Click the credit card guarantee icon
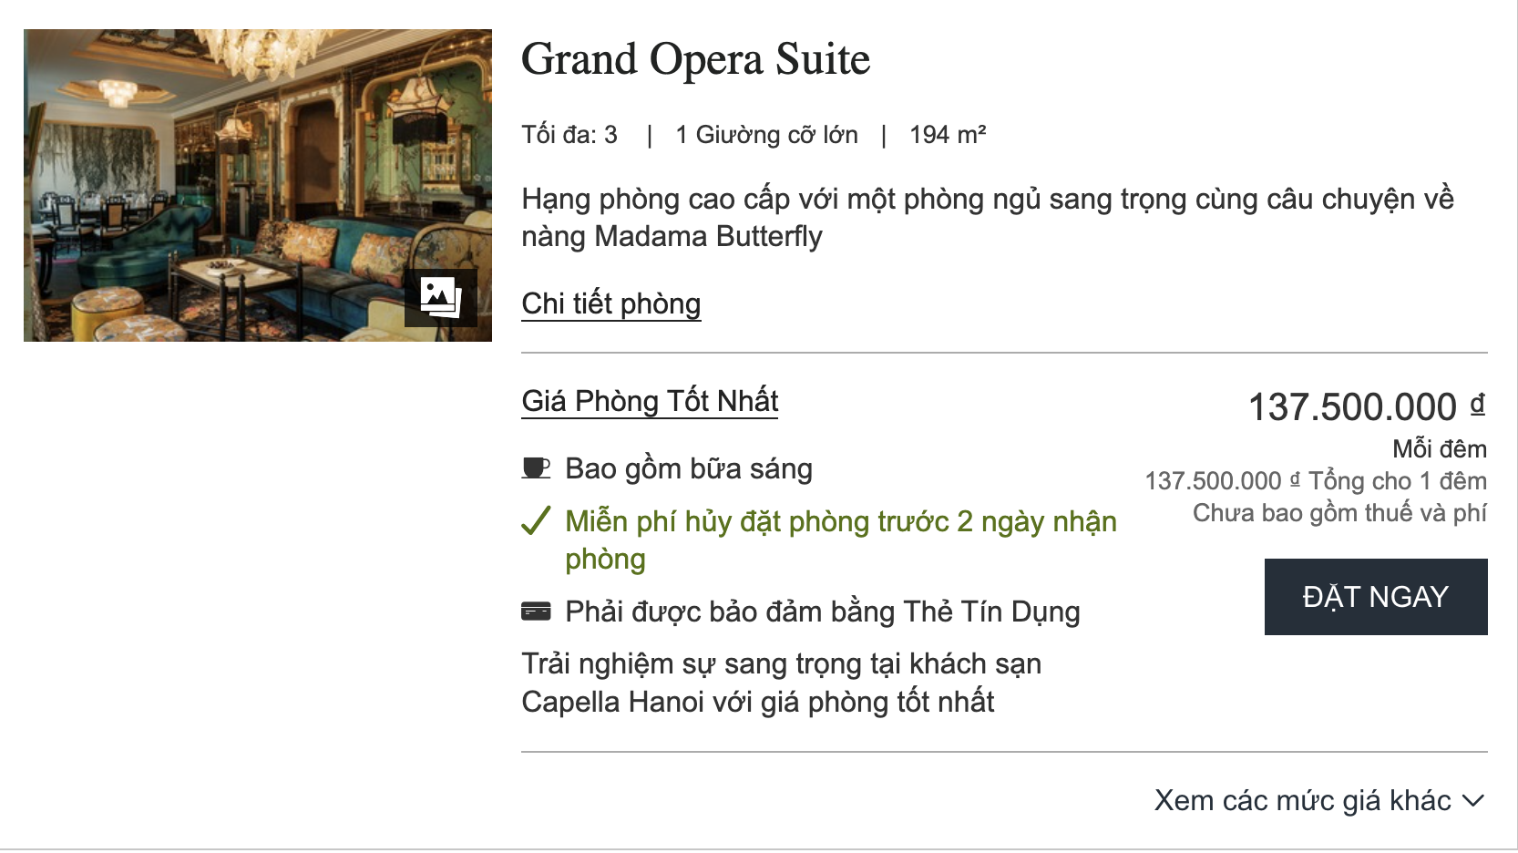Viewport: 1518px width, 853px height. 536,611
